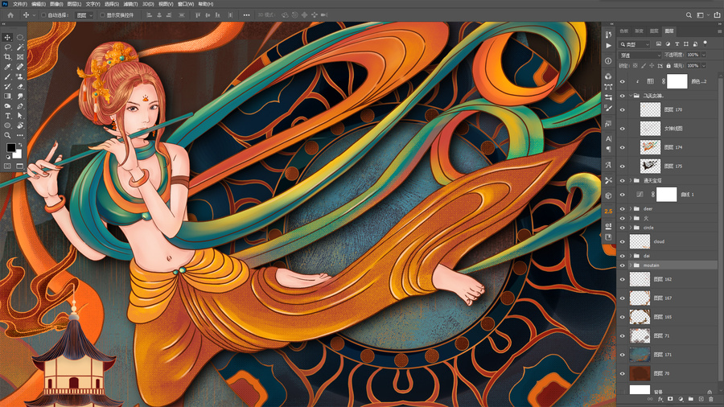Open the 滤镜(T) menu

[130, 4]
